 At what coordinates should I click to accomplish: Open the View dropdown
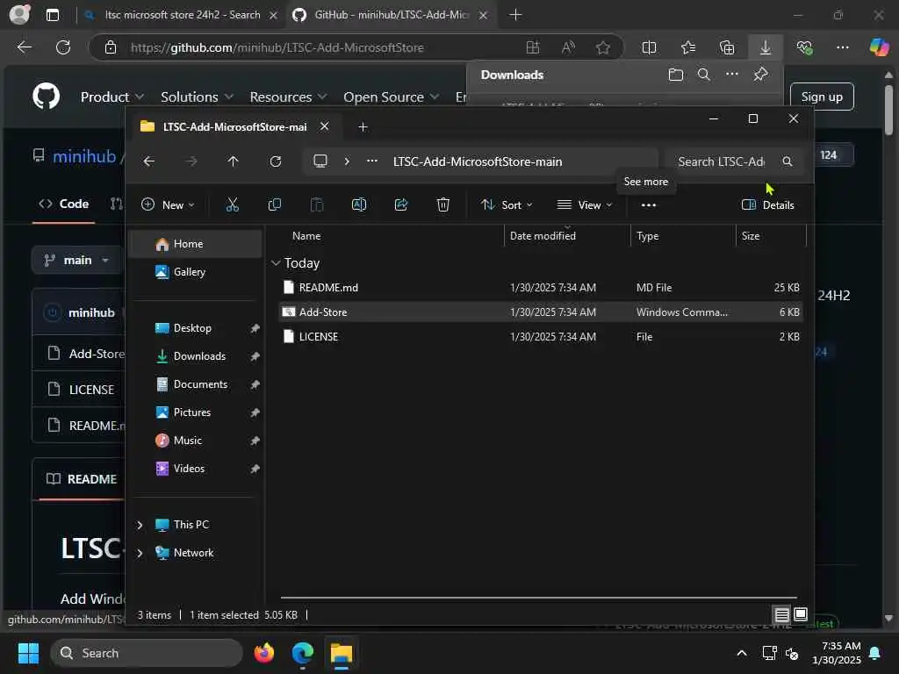[585, 204]
